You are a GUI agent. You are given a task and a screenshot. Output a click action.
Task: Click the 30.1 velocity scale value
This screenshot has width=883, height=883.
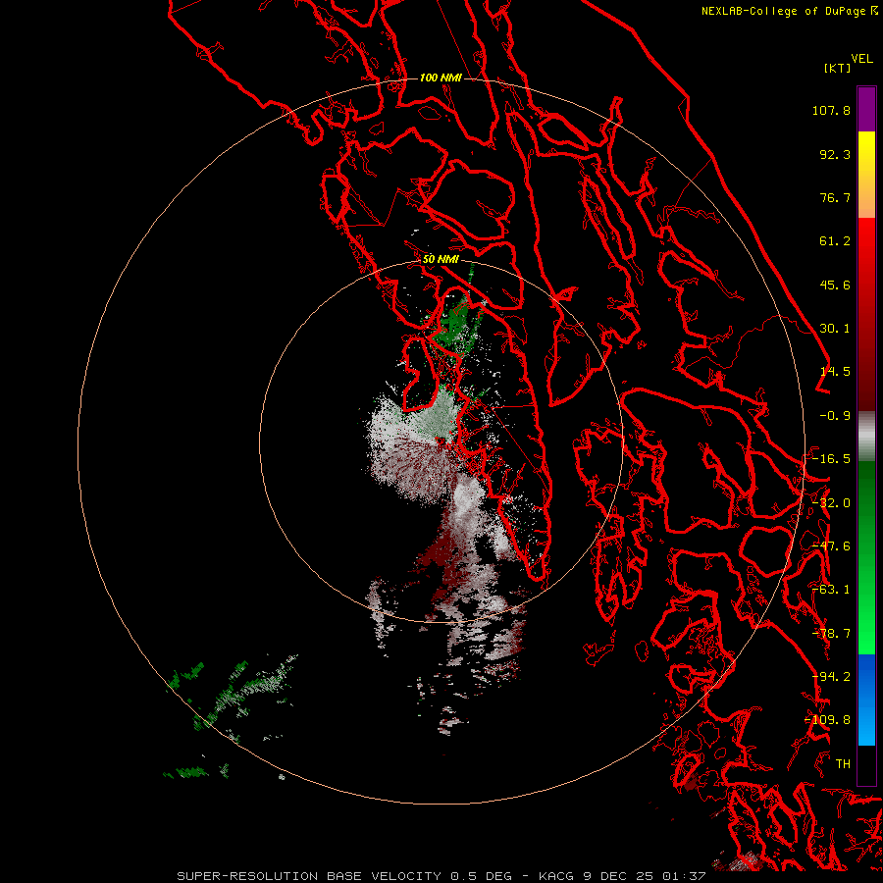(x=835, y=329)
